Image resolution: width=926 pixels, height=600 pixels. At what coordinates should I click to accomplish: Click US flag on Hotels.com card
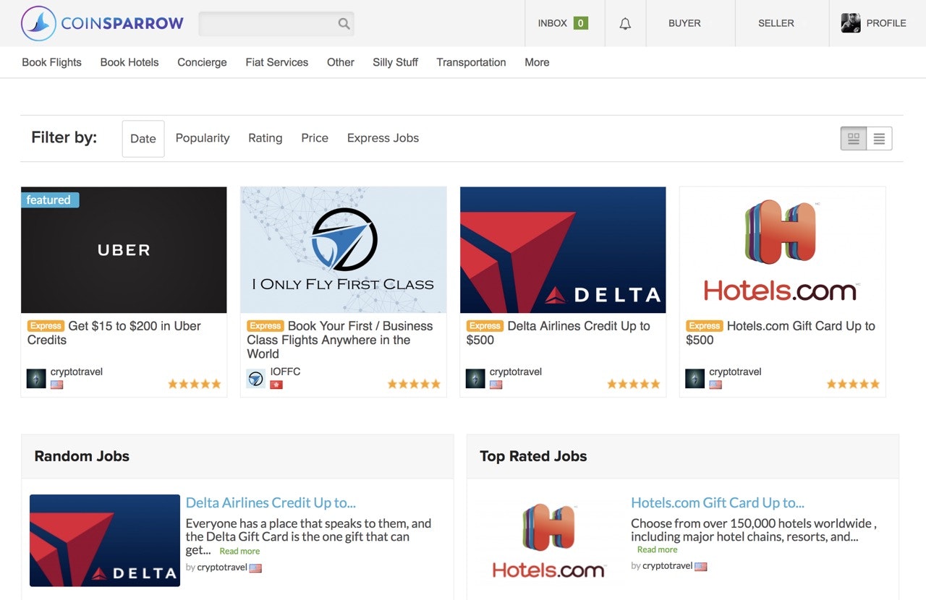[715, 385]
